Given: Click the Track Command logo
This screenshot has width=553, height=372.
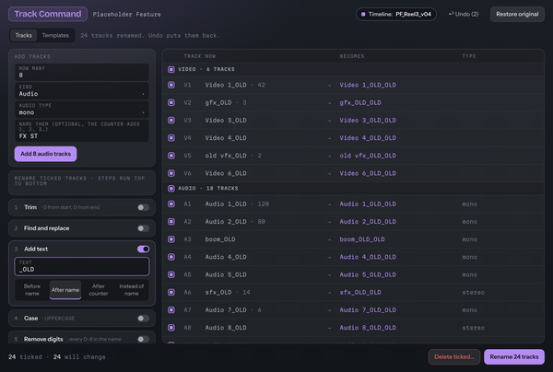Looking at the screenshot, I should coord(48,14).
